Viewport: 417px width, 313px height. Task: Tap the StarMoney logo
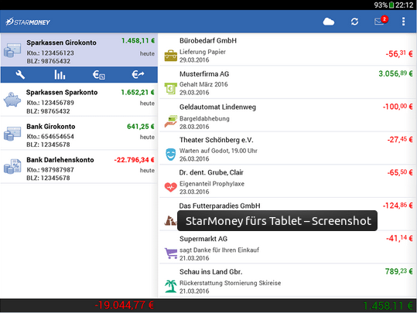pyautogui.click(x=28, y=22)
